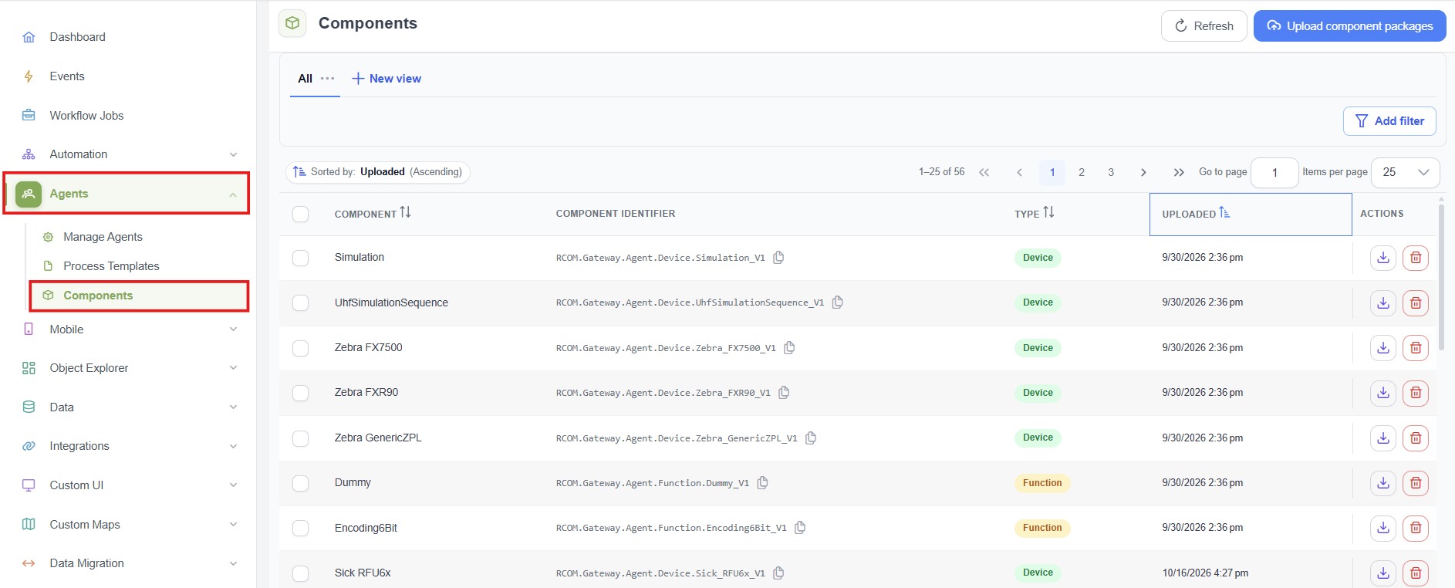Viewport: 1455px width, 588px height.
Task: Copy the Simulation component identifier
Action: 778,257
